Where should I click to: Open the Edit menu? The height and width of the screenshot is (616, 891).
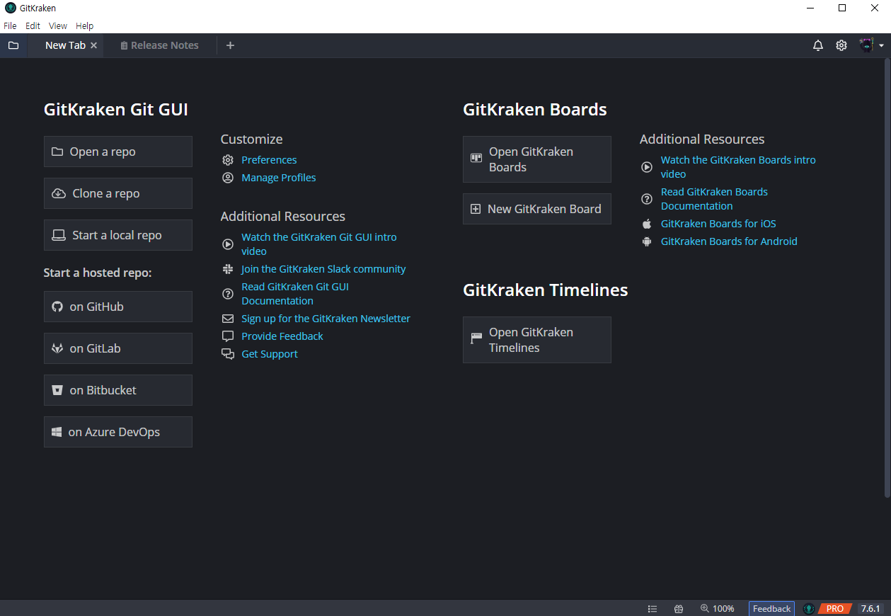[x=33, y=25]
